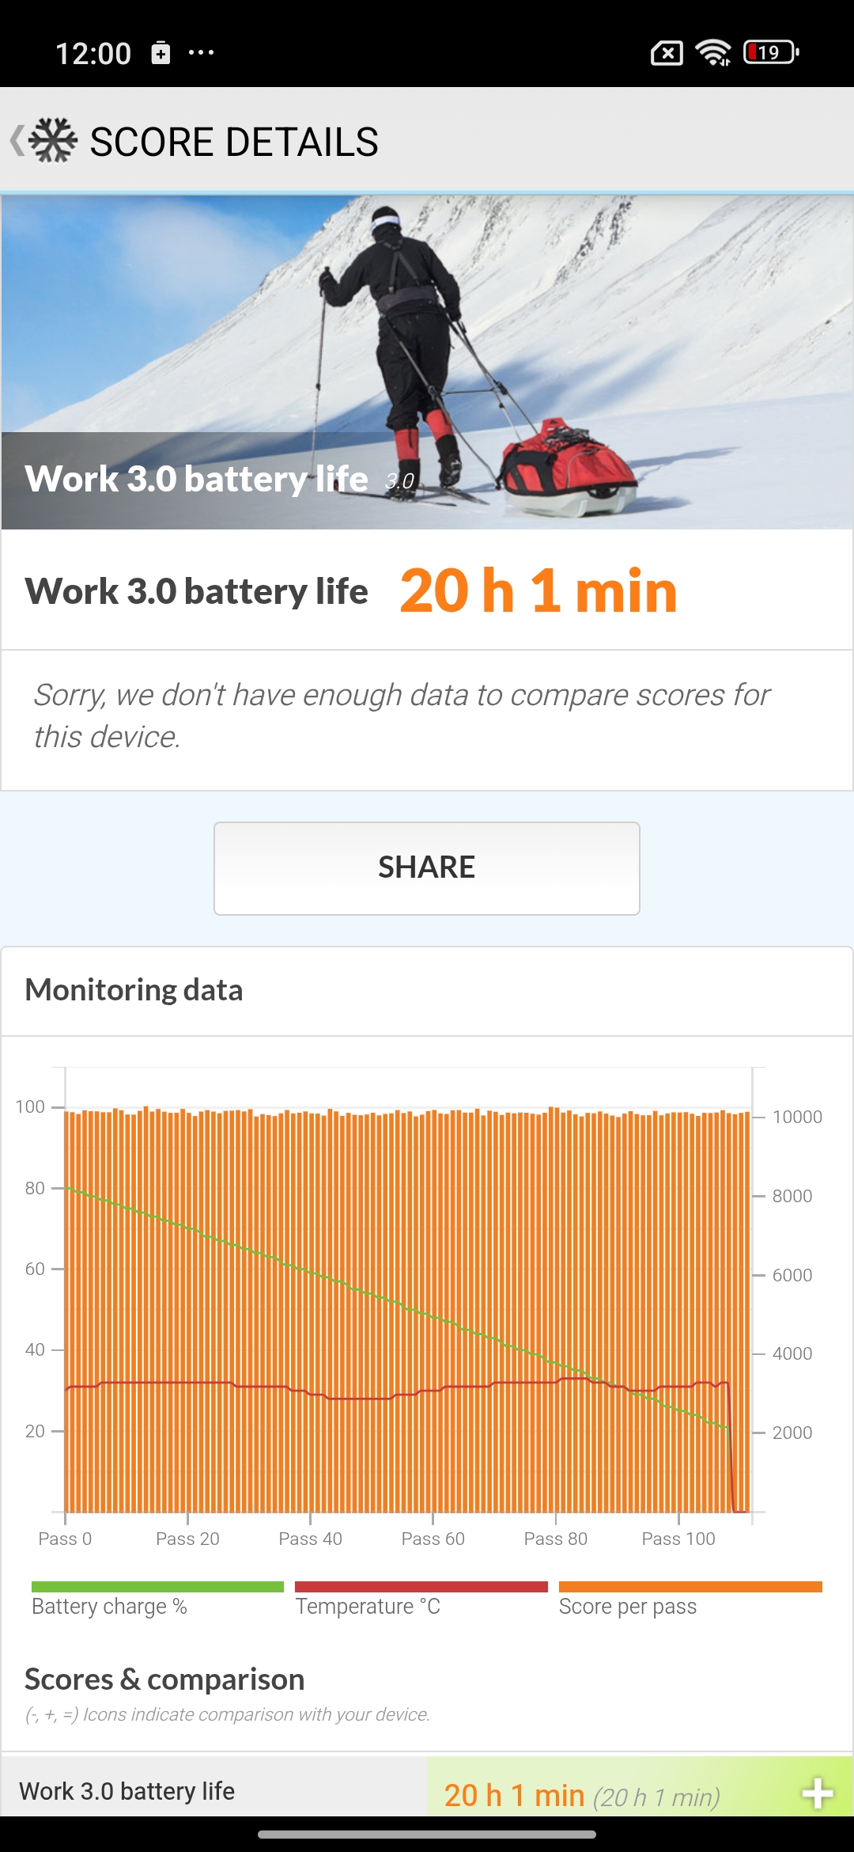Tap the PCMark snowflake logo icon
Viewport: 854px width, 1852px height.
pos(52,141)
